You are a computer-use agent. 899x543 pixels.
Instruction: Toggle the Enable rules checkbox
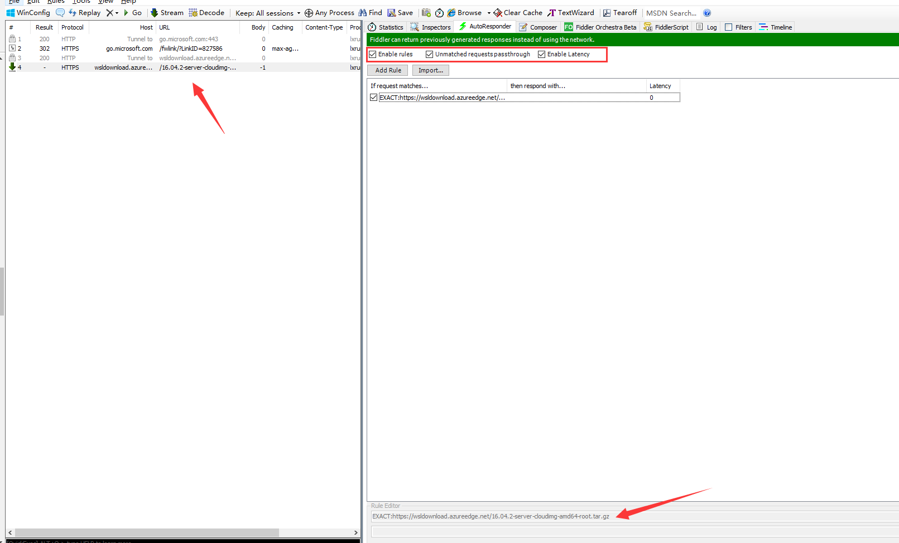point(373,54)
